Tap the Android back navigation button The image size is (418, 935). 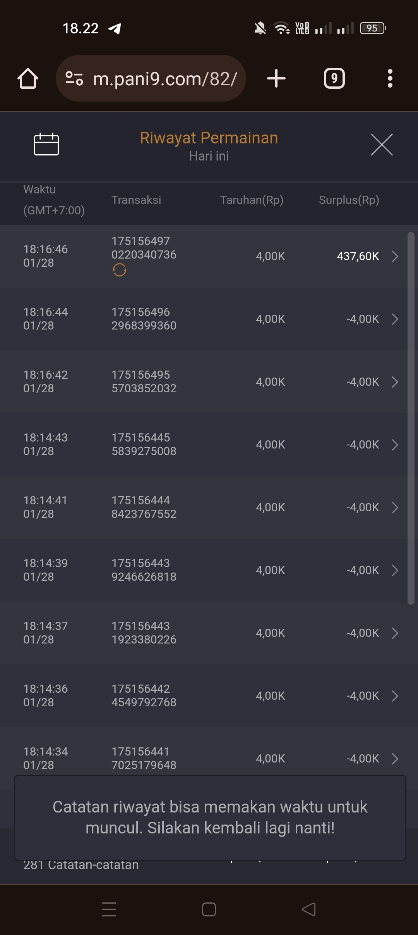[x=309, y=909]
